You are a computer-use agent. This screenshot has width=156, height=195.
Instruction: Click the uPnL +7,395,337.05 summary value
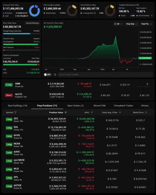33,73
